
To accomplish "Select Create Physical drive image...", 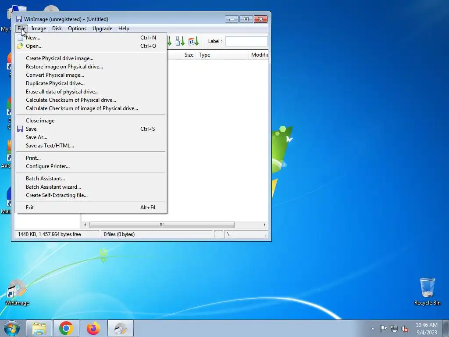I will tap(91, 58).
